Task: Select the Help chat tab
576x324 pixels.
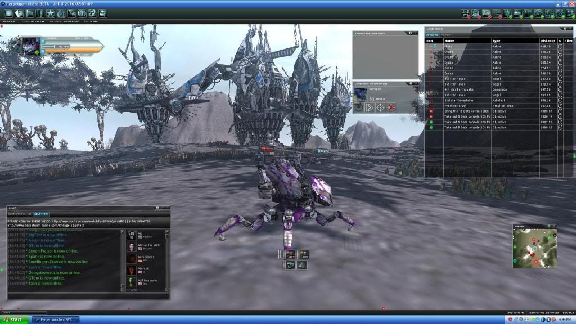Action: (40, 214)
